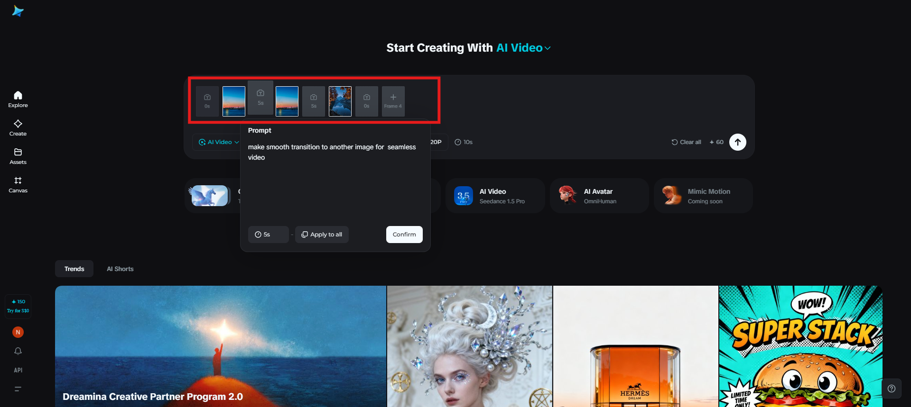The height and width of the screenshot is (407, 911).
Task: Confirm the transition prompt
Action: coord(404,235)
